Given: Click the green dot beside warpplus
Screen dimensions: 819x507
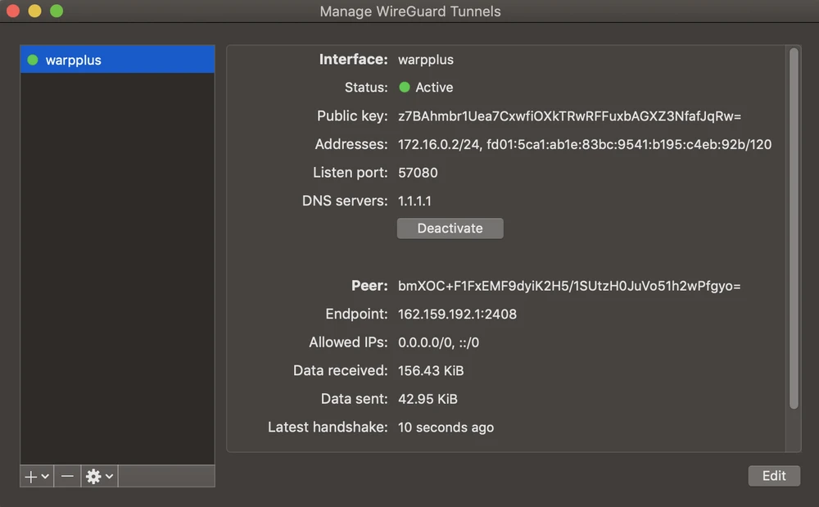Looking at the screenshot, I should [32, 59].
